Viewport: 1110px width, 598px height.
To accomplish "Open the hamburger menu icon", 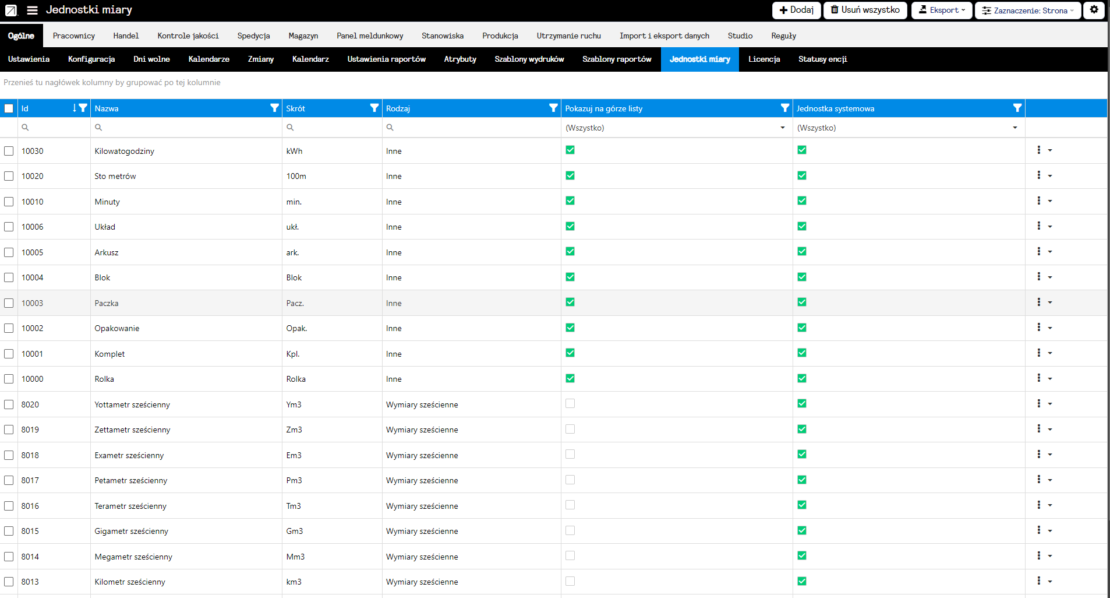I will coord(32,10).
